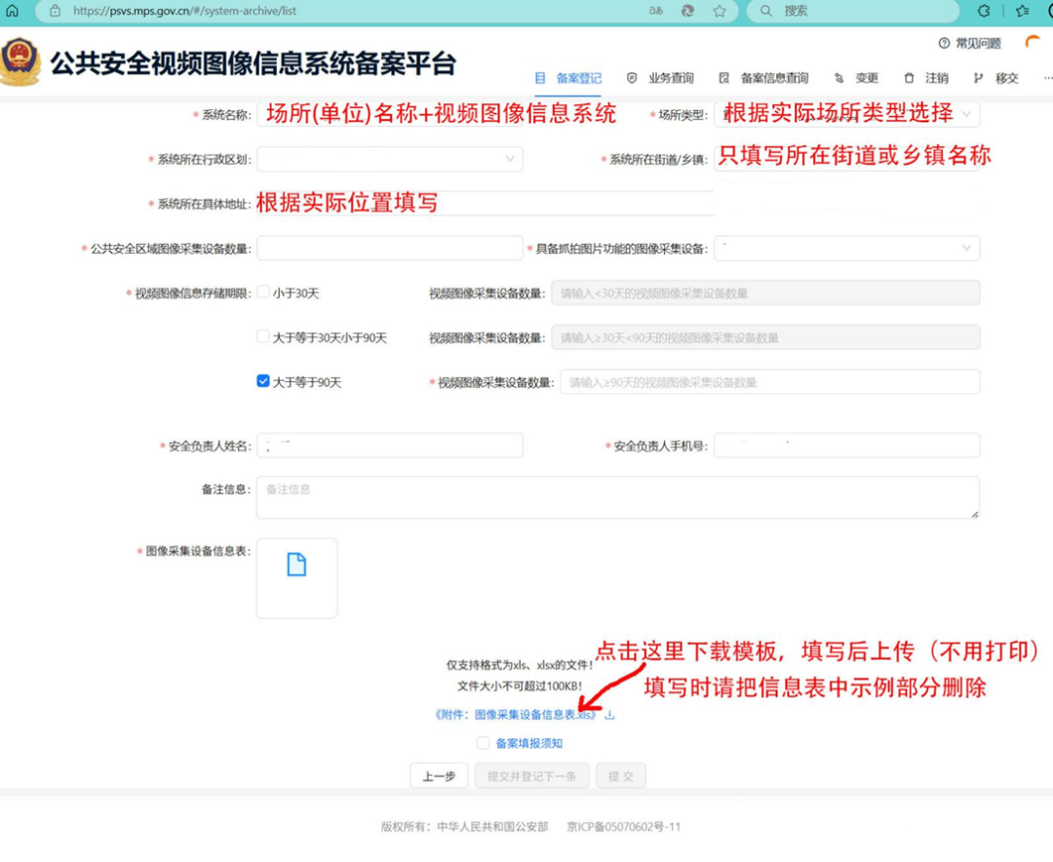Open the 备案填报须知 link

[x=529, y=742]
